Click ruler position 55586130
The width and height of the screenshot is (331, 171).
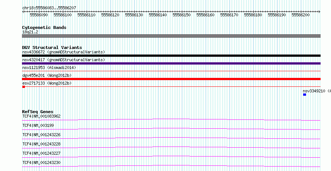(134, 15)
